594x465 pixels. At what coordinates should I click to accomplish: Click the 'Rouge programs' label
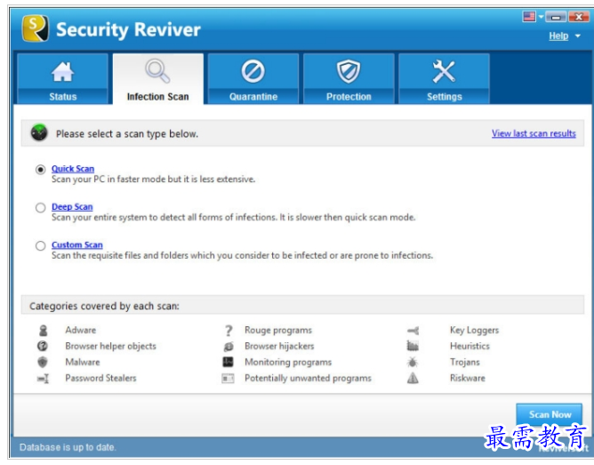tap(278, 330)
